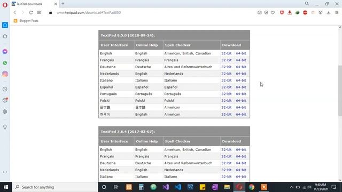This screenshot has height=192, width=342.
Task: Open Opera menu logo
Action: pos(5,5)
